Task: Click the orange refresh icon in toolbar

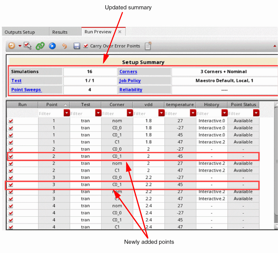Action: [x=11, y=46]
